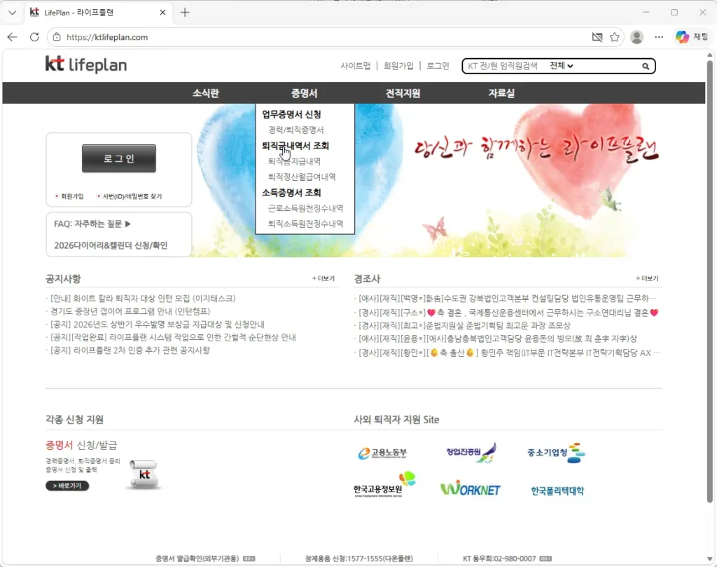Select 퇴직금지급내역 menu entry
Screen dimensions: 717x567
(294, 161)
